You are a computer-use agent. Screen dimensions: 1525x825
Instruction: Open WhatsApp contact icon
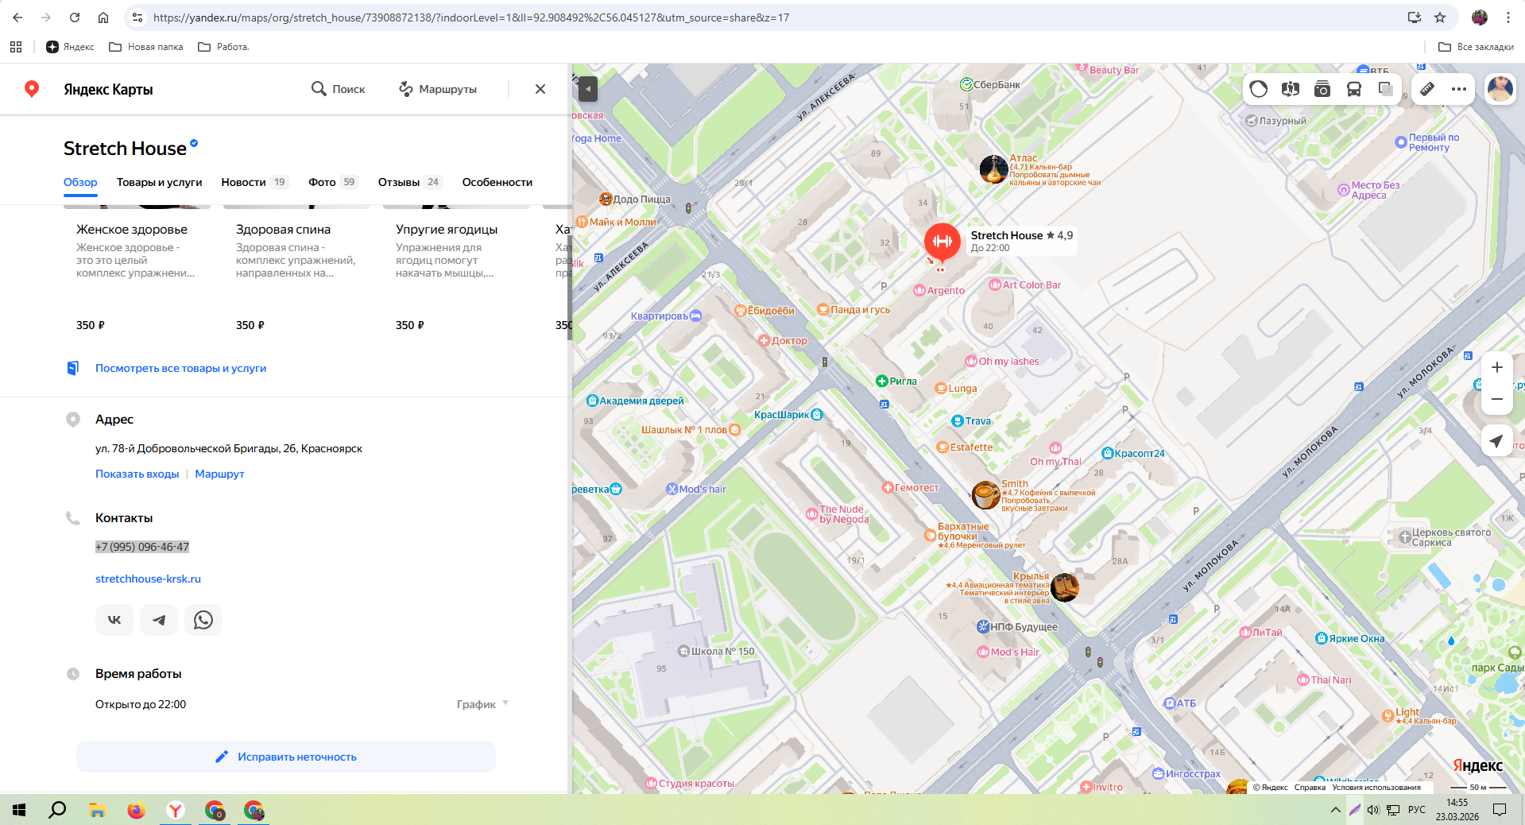203,620
